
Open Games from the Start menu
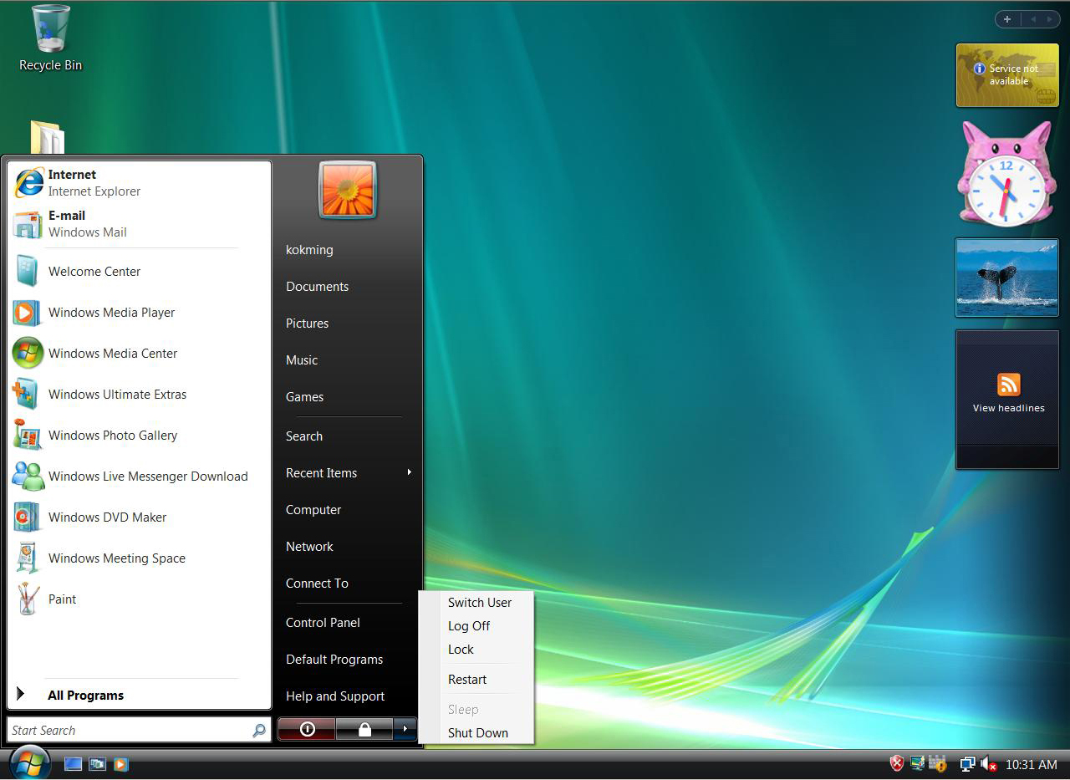[304, 396]
